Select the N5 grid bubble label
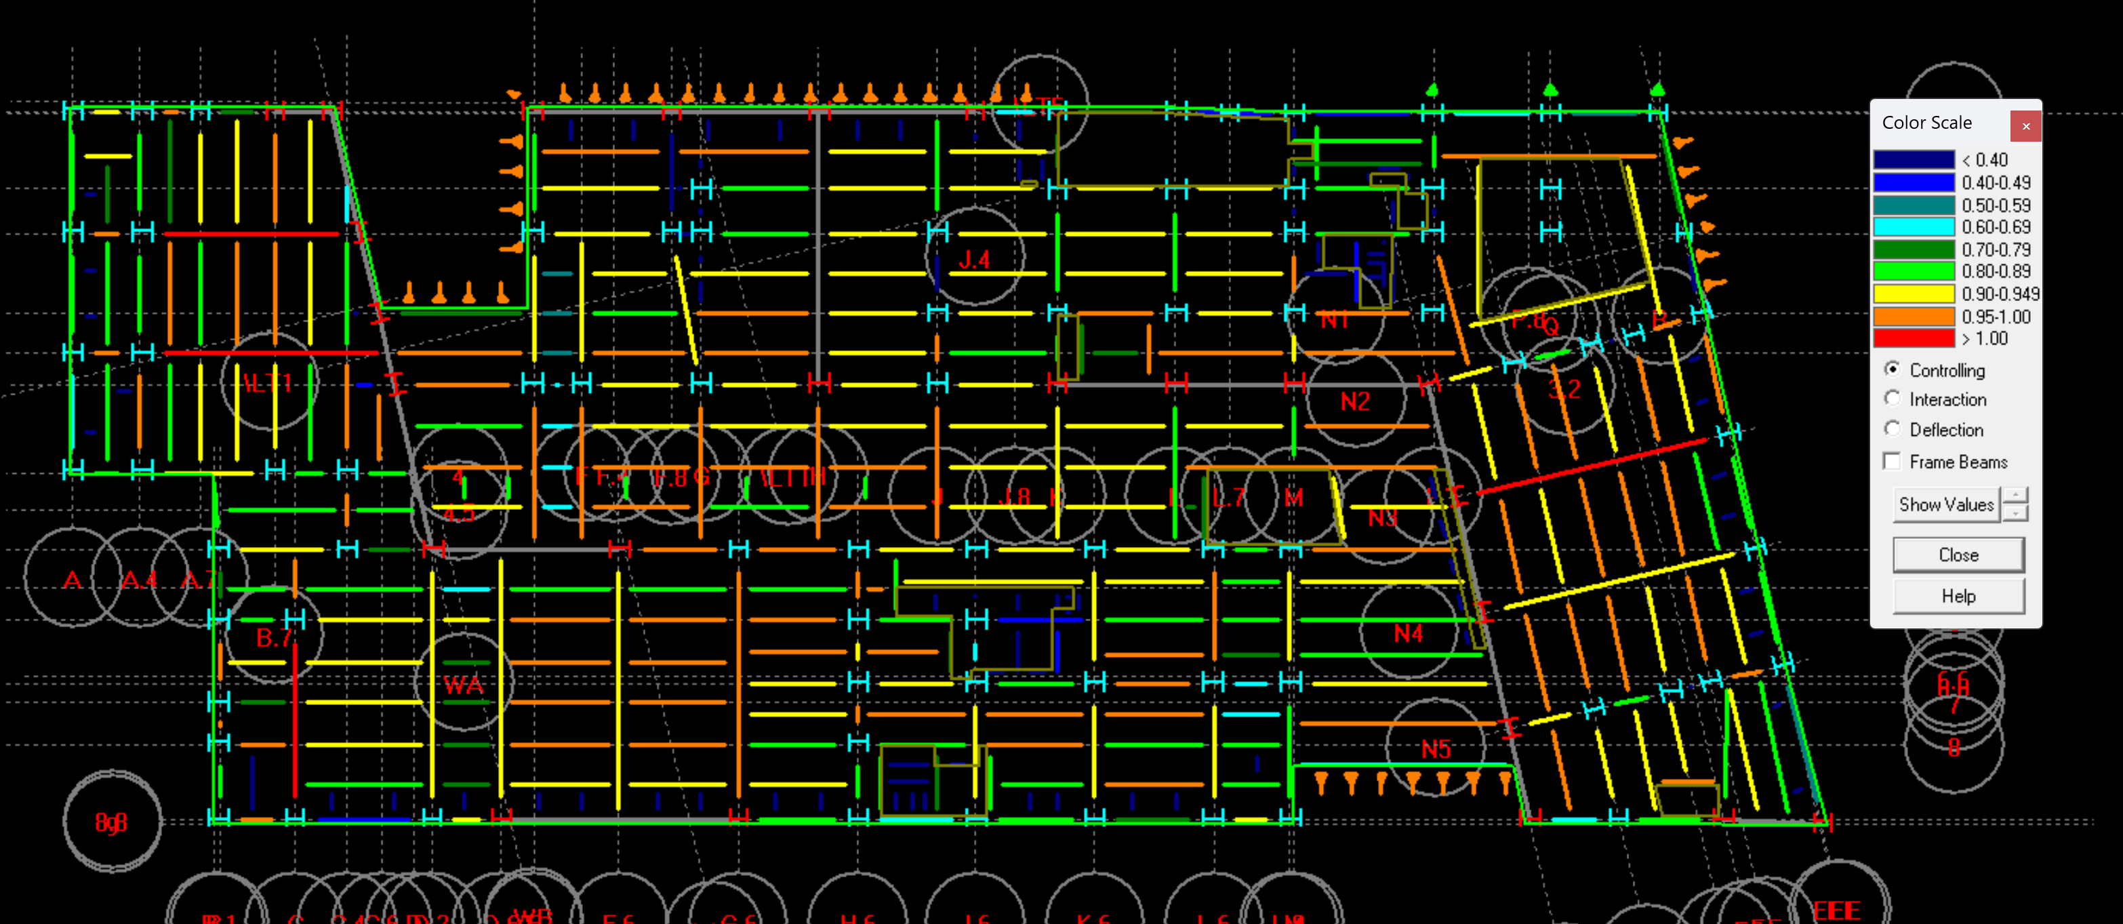This screenshot has width=2123, height=924. tap(1436, 749)
